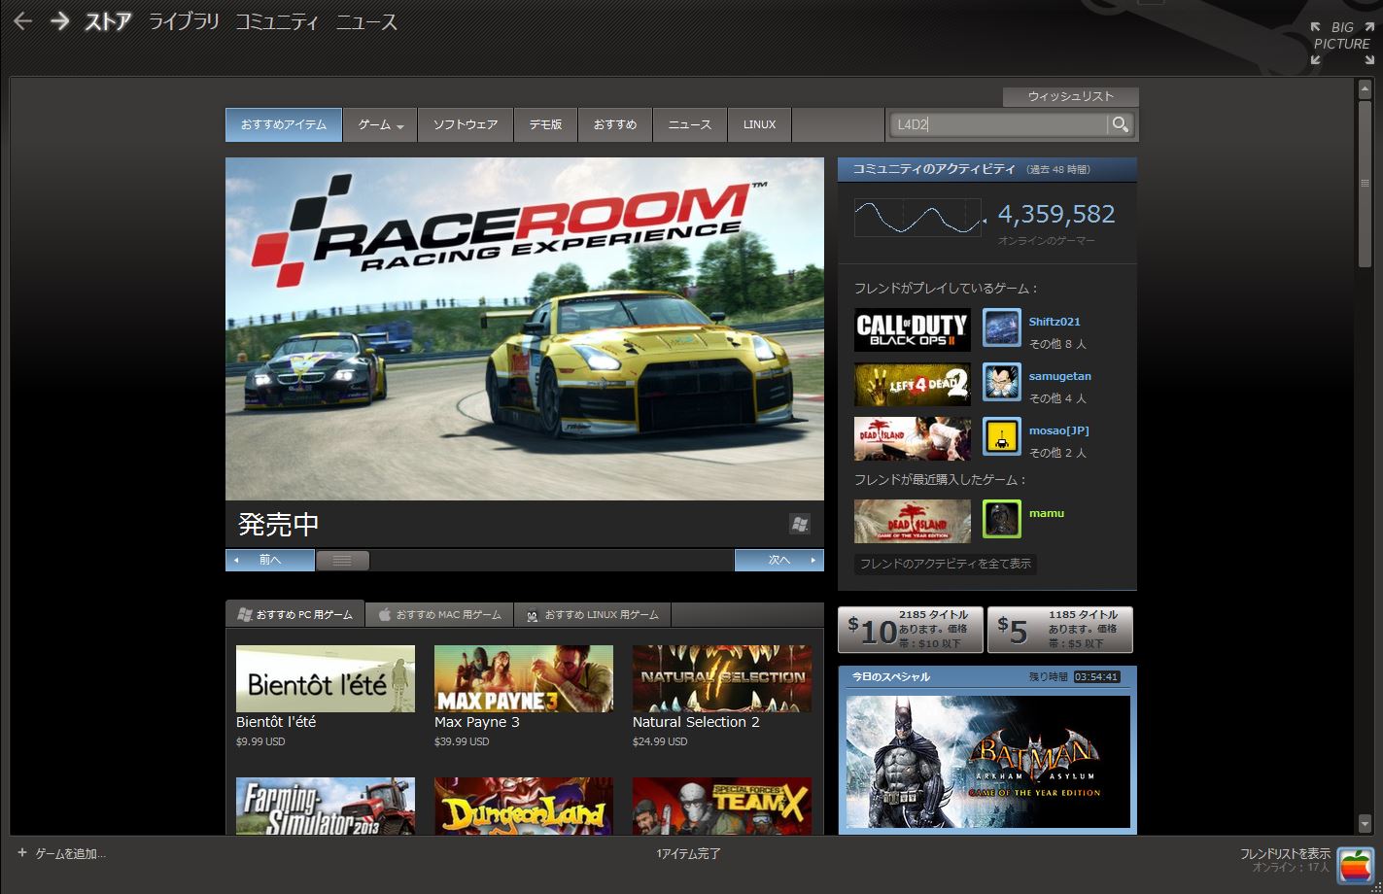This screenshot has height=894, width=1383.
Task: Open the Special Forces Team X thumbnail
Action: point(722,806)
